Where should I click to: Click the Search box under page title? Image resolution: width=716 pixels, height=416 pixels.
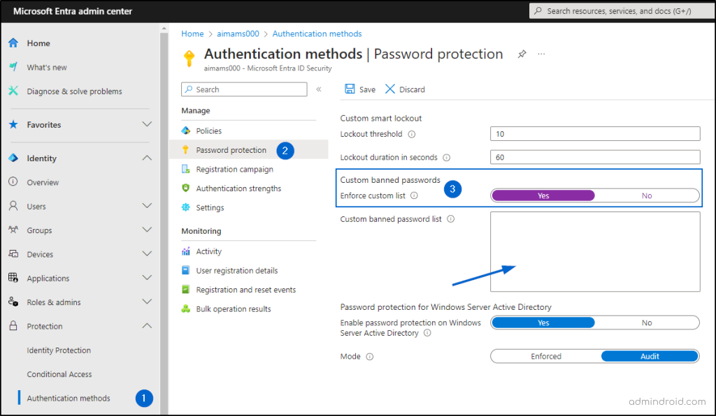(x=244, y=89)
